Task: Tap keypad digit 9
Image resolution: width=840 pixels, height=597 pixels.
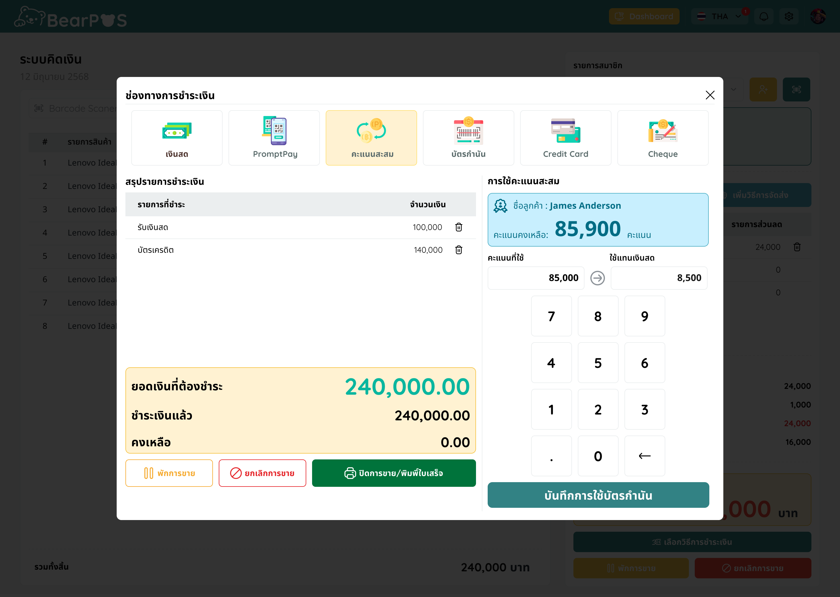Action: point(645,316)
